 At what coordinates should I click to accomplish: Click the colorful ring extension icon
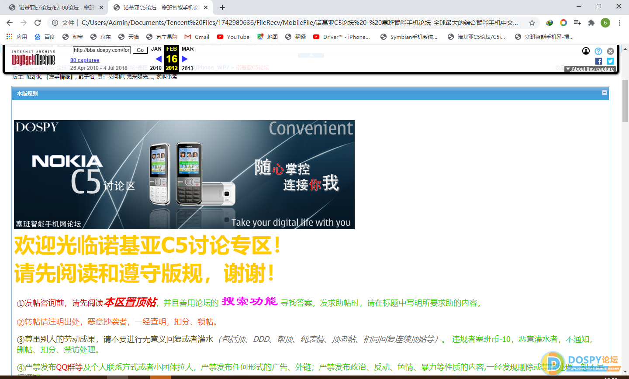click(563, 23)
